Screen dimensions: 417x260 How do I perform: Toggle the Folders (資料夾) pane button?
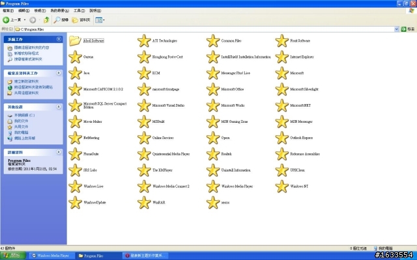(x=81, y=20)
